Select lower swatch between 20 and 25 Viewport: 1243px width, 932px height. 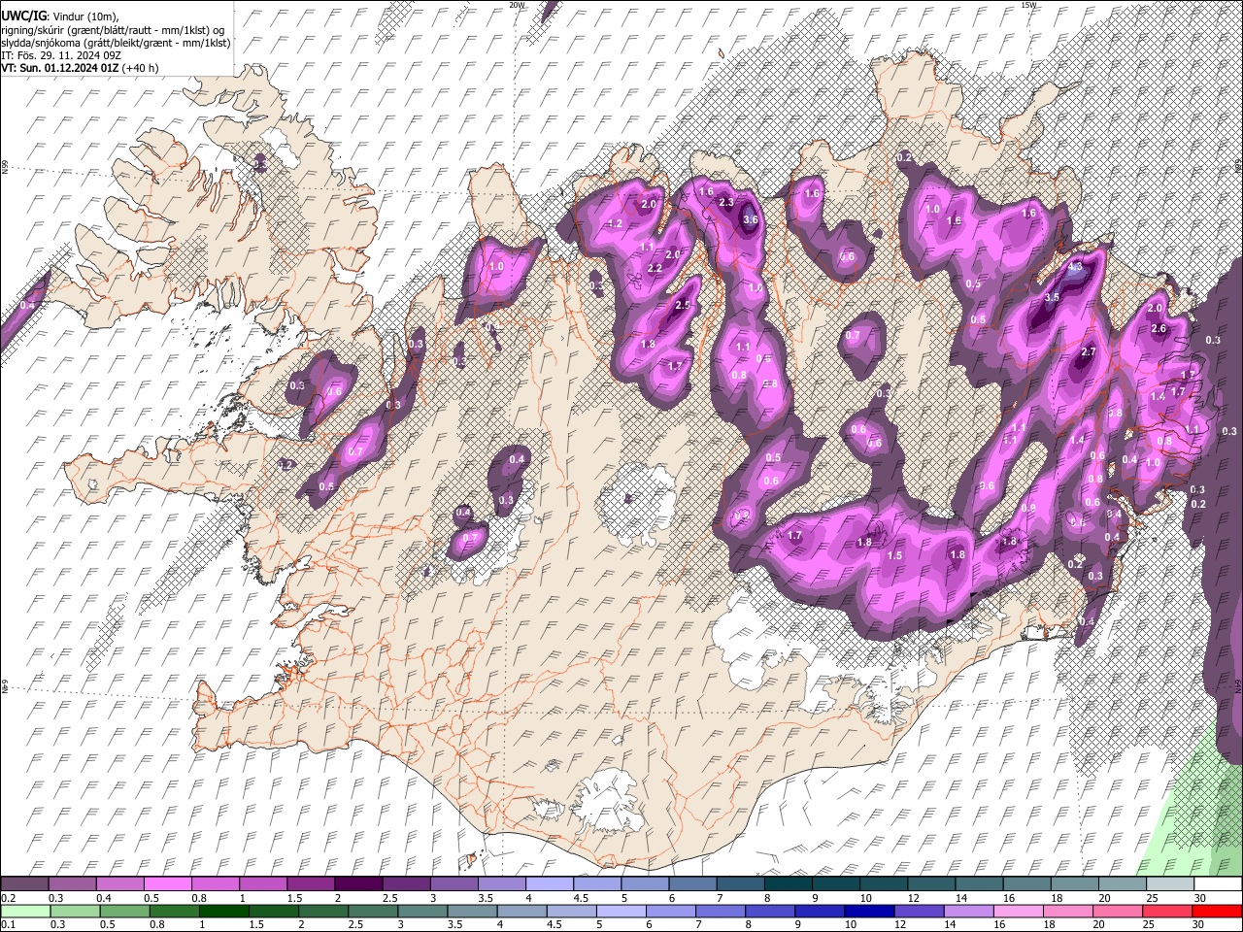[x=1118, y=911]
